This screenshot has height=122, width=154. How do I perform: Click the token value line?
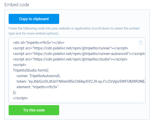[x=81, y=81]
